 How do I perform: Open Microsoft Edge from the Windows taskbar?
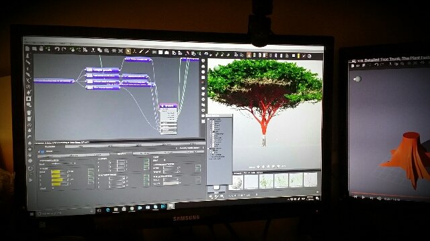click(107, 210)
